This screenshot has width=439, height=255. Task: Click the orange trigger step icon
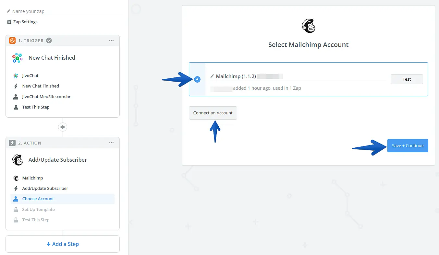tap(12, 41)
